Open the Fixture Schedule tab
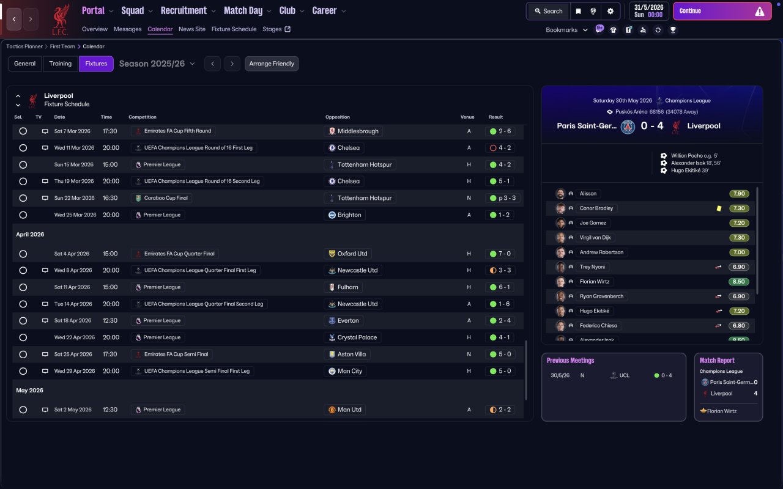Viewport: 783px width, 489px height. point(234,29)
